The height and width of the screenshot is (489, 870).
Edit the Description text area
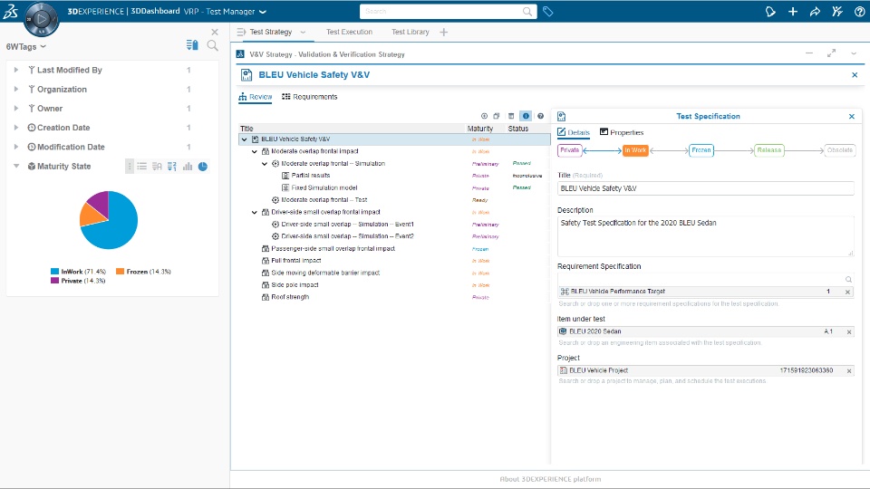pos(705,236)
